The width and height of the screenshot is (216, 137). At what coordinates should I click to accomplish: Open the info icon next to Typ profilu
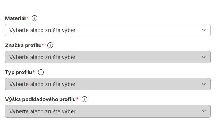(x=41, y=72)
